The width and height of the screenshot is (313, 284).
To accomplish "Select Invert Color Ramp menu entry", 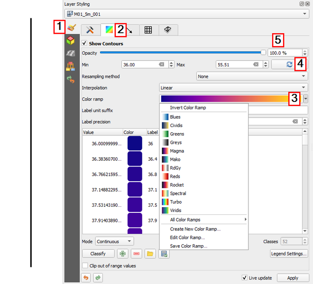I will coord(188,108).
